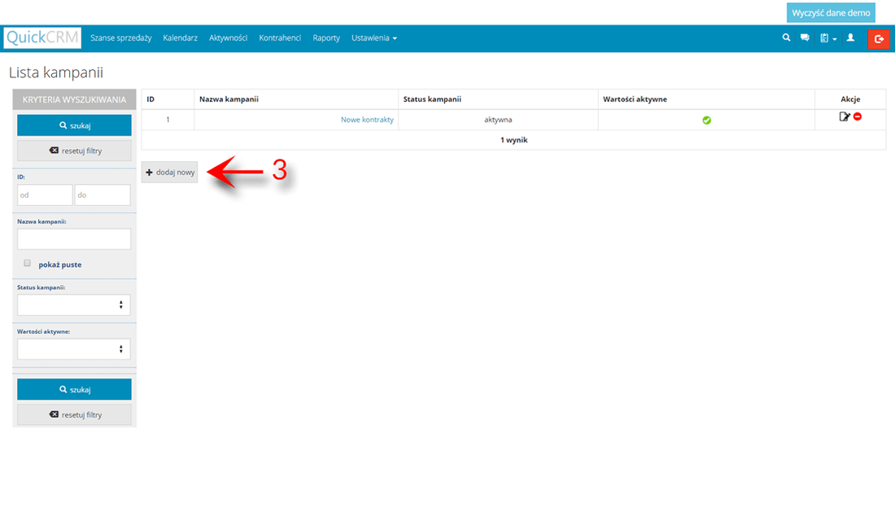895x512 pixels.
Task: Open the user profile icon
Action: 850,37
